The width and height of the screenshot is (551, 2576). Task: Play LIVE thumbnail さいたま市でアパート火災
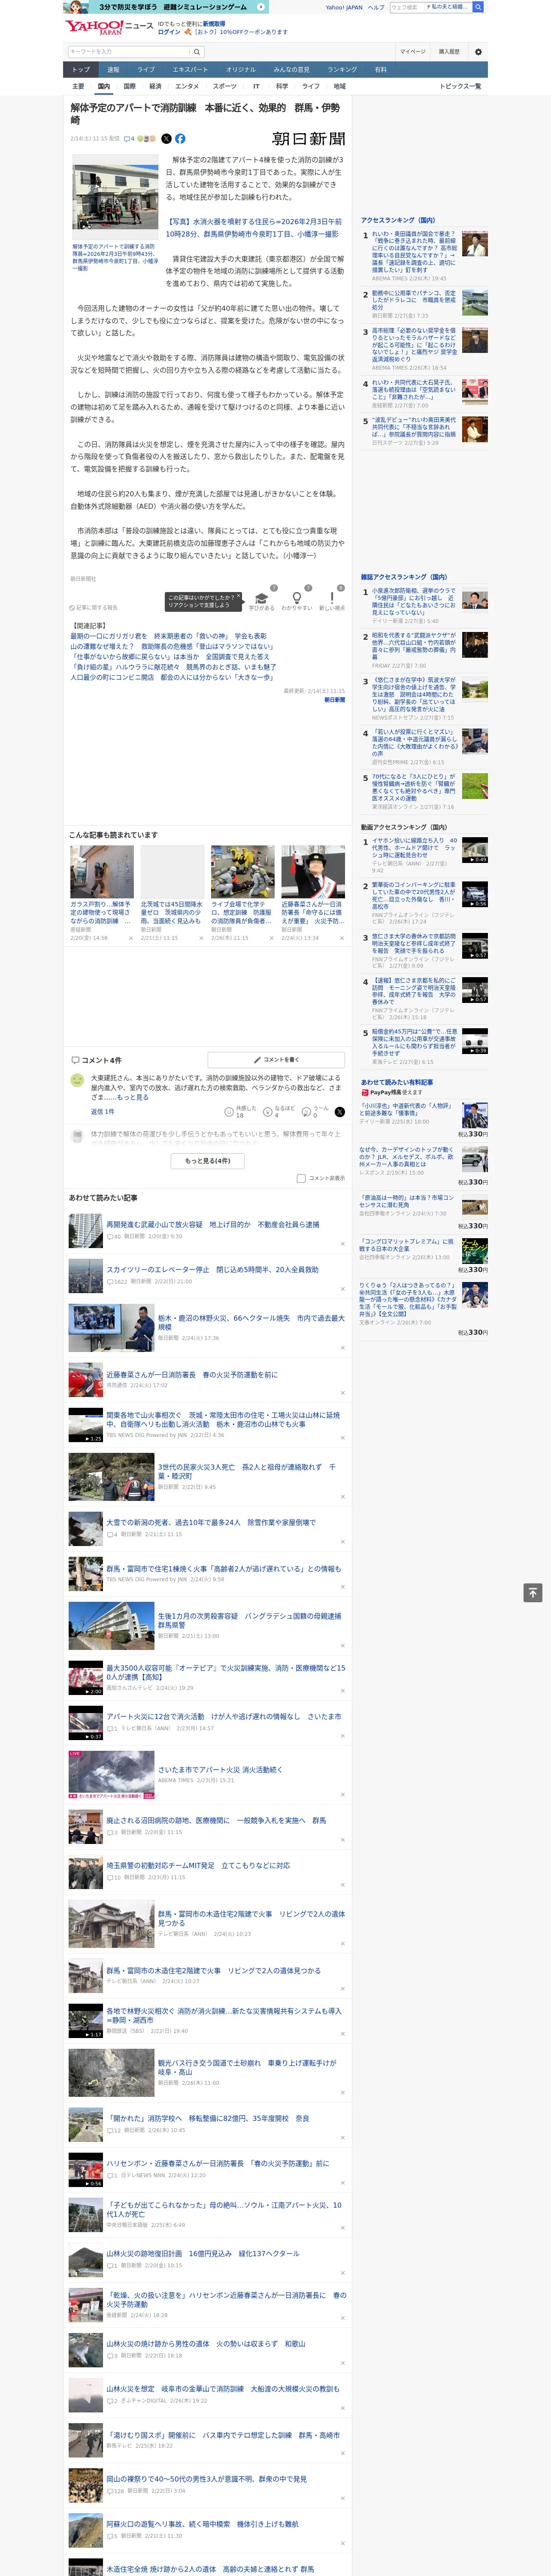[111, 1775]
